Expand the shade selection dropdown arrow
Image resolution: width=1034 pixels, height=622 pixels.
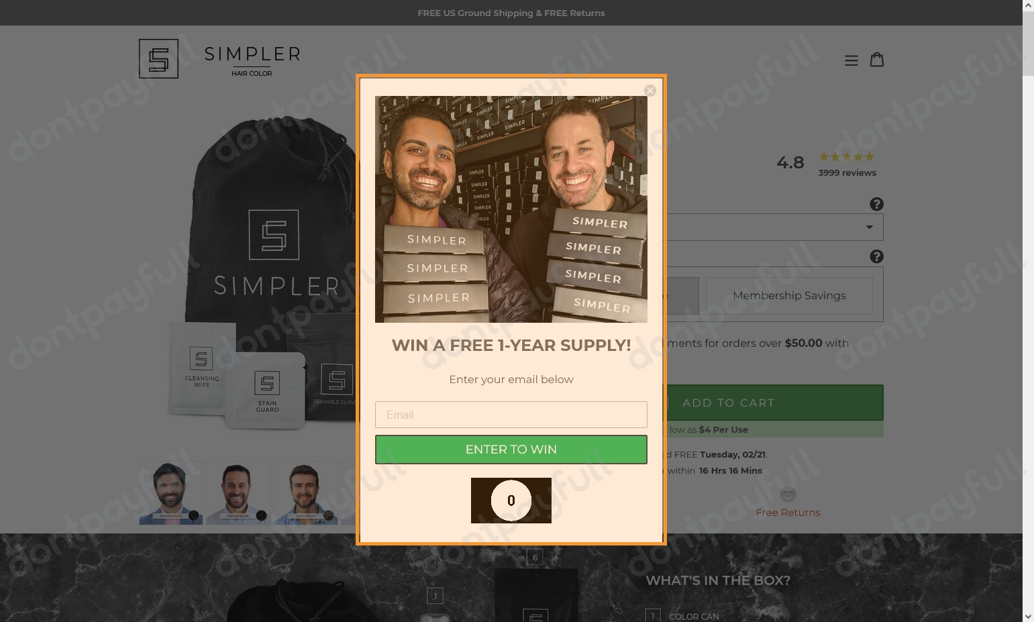coord(869,227)
